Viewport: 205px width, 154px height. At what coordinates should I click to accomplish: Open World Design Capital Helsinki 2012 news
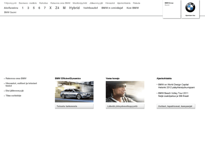(x=176, y=86)
